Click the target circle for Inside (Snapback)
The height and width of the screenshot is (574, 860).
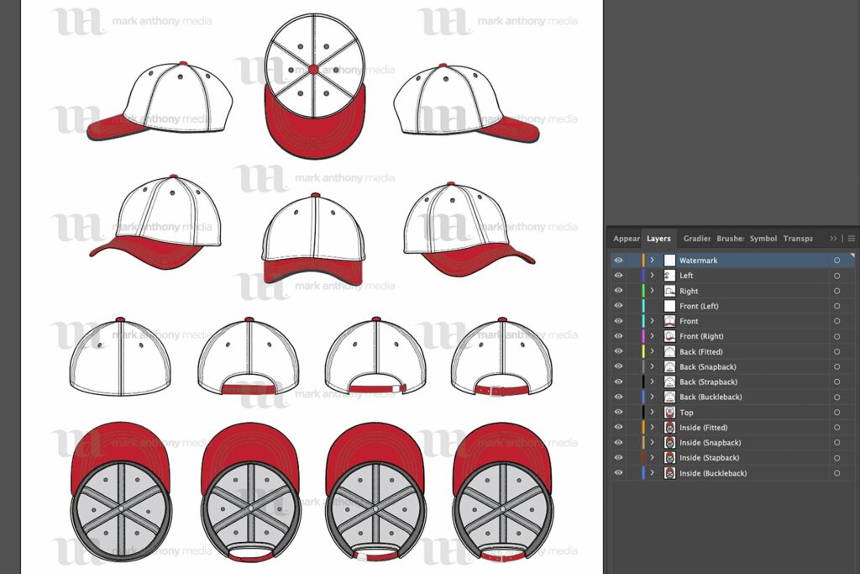tap(836, 442)
